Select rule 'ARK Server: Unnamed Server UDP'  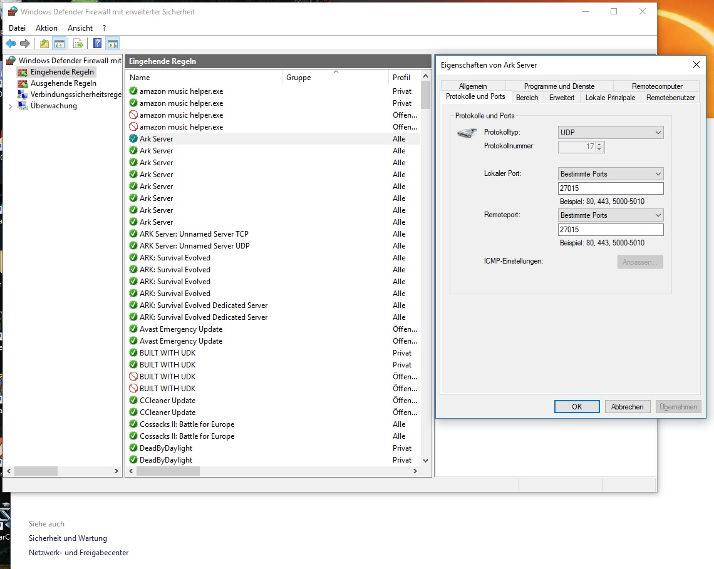[x=194, y=245]
